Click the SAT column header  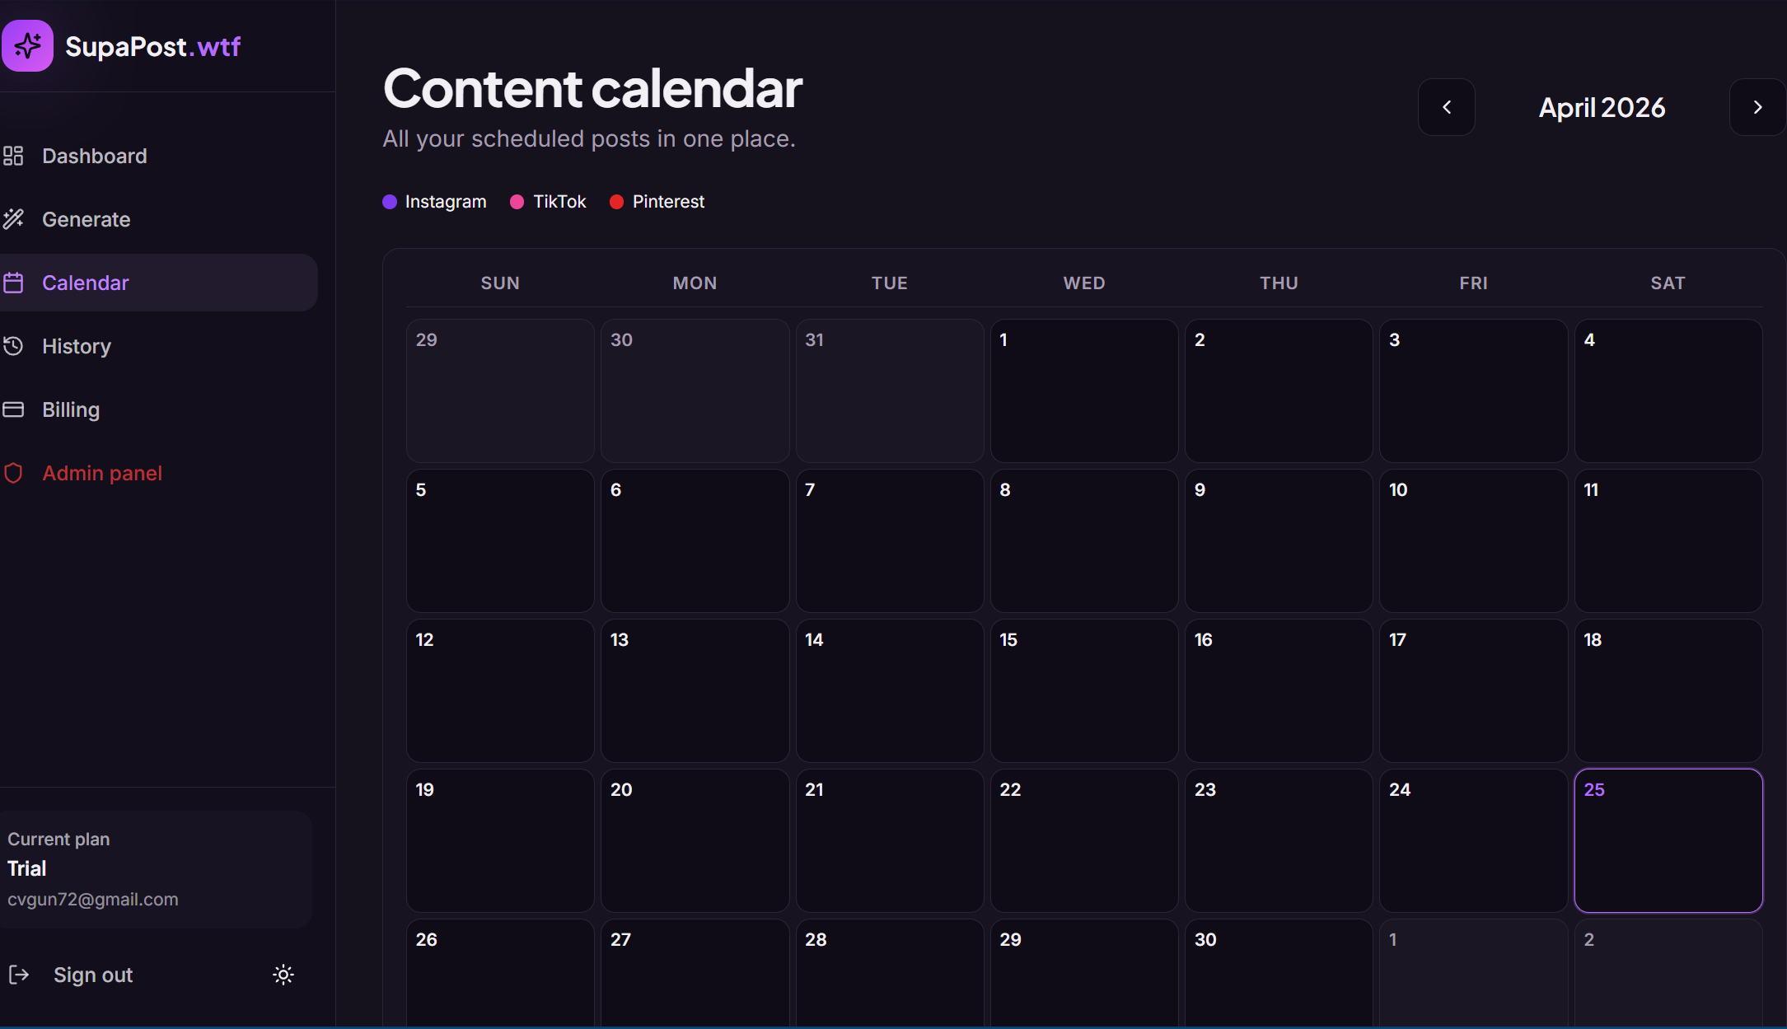pos(1668,283)
